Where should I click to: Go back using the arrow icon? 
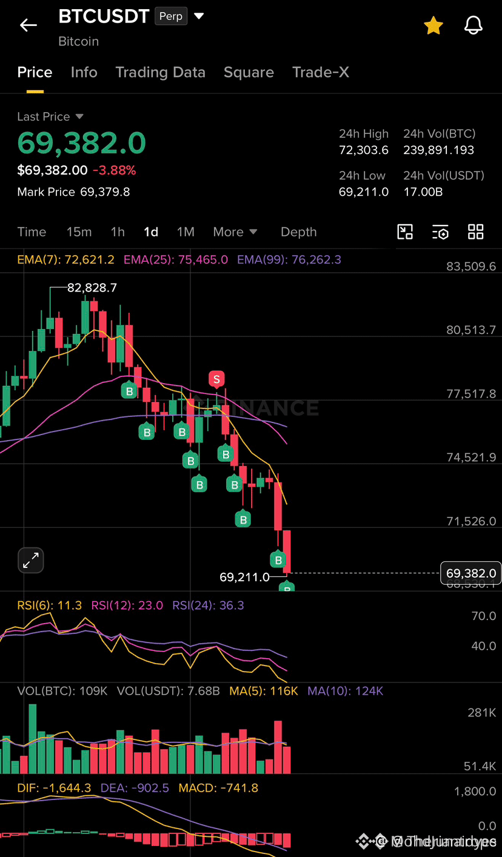coord(28,25)
